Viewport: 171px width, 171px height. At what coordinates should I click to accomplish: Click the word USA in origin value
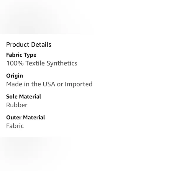click(49, 84)
